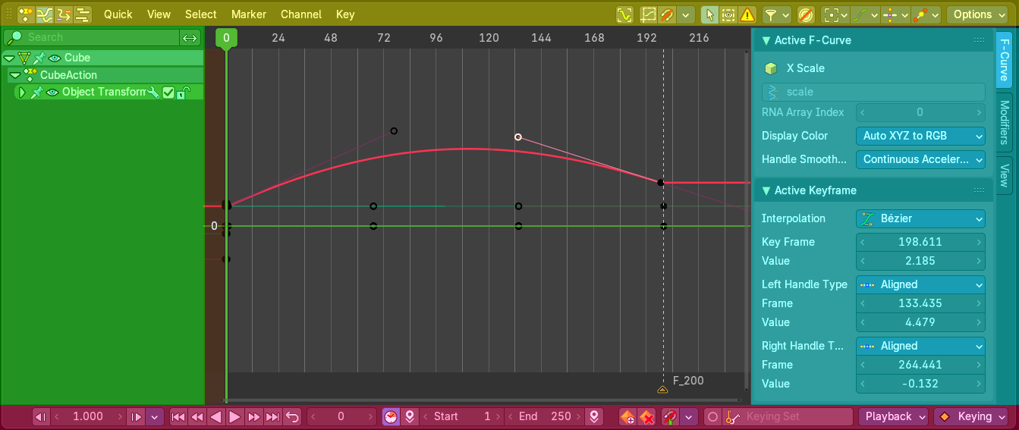Click the wrench icon on Object Transforms row
Screen dimensions: 1019x430
(154, 92)
